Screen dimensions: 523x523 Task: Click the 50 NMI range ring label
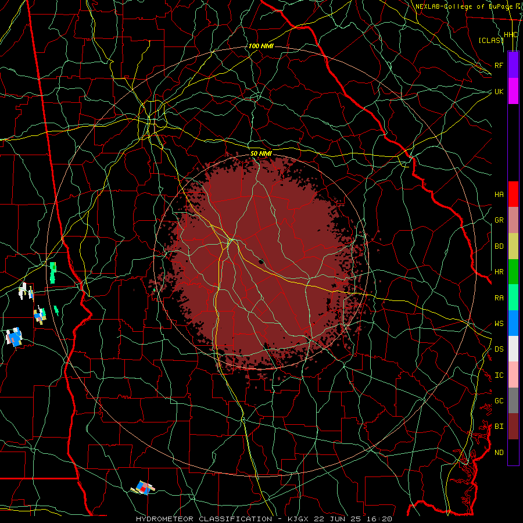pos(261,153)
